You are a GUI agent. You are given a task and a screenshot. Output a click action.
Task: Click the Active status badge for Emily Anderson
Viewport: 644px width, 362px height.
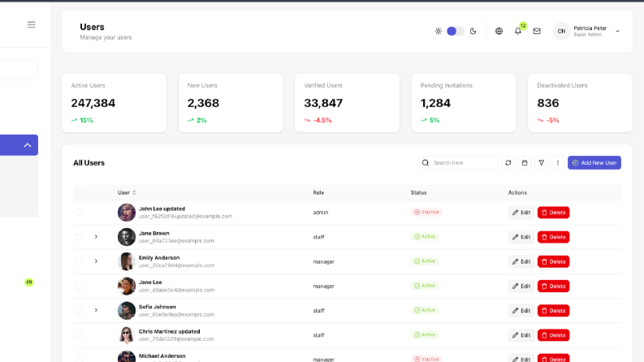pos(425,261)
